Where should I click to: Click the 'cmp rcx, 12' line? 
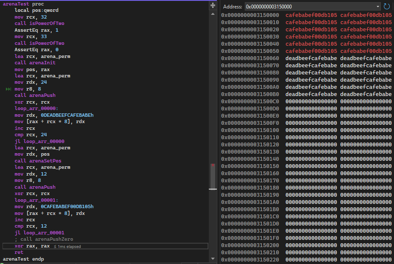pyautogui.click(x=31, y=226)
